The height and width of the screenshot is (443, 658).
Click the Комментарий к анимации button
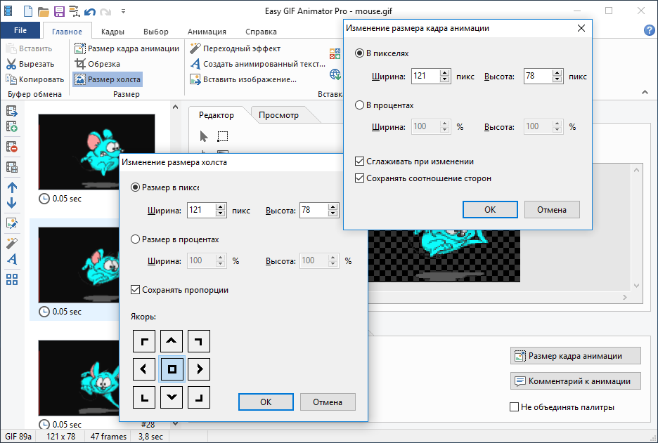(x=575, y=381)
